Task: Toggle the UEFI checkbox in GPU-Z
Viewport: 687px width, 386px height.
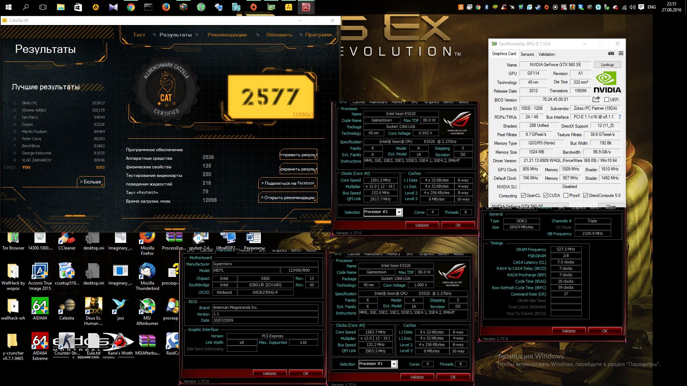Action: (606, 100)
